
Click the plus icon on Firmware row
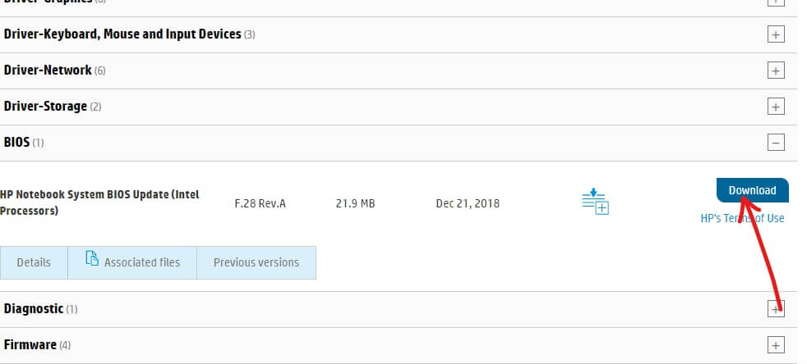[775, 344]
